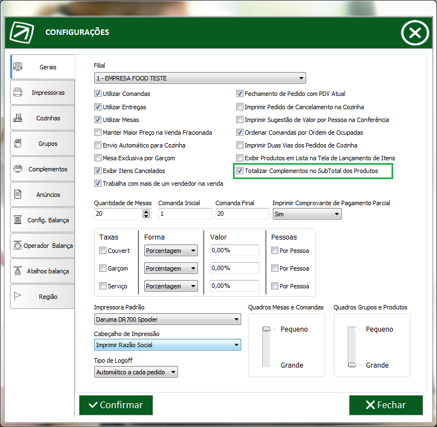Image resolution: width=437 pixels, height=427 pixels.
Task: Click the Gerais monitor gear icon
Action: pos(18,67)
